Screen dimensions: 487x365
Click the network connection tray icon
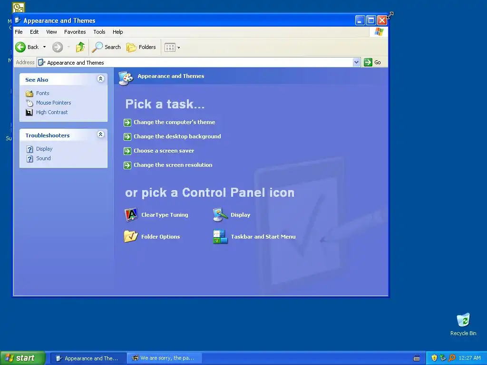tap(443, 358)
